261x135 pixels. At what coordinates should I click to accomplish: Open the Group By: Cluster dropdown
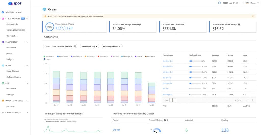pyautogui.click(x=112, y=46)
